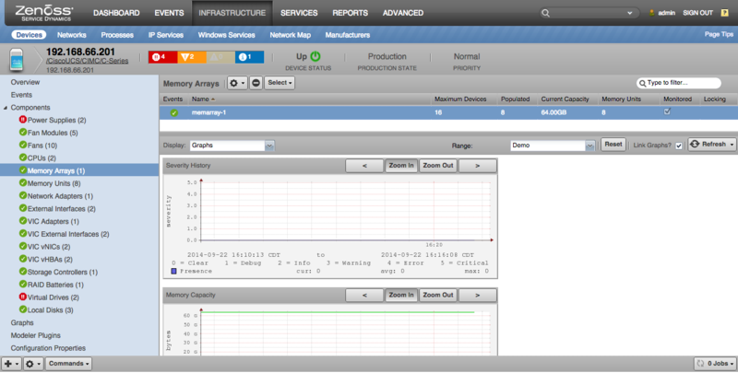Viewport: 738px width, 373px height.
Task: Open the Advanced tab
Action: click(403, 13)
